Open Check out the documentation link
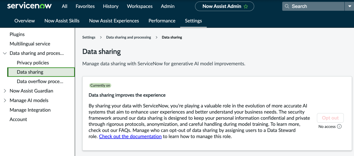 (130, 136)
